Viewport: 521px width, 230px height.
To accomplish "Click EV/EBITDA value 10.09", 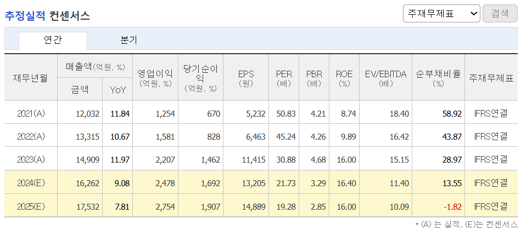I will click(x=400, y=206).
